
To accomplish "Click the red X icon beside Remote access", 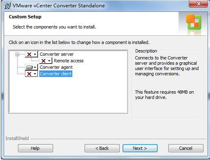I will [43, 61].
